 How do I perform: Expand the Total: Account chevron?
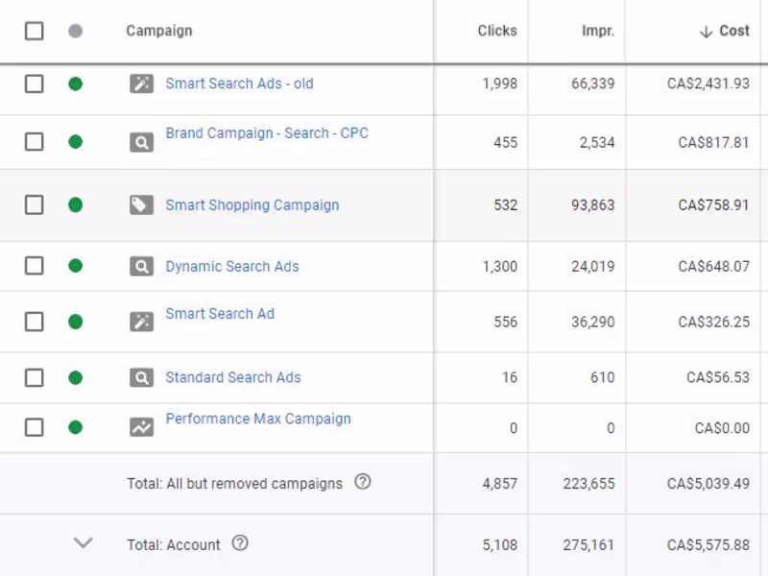tap(84, 543)
